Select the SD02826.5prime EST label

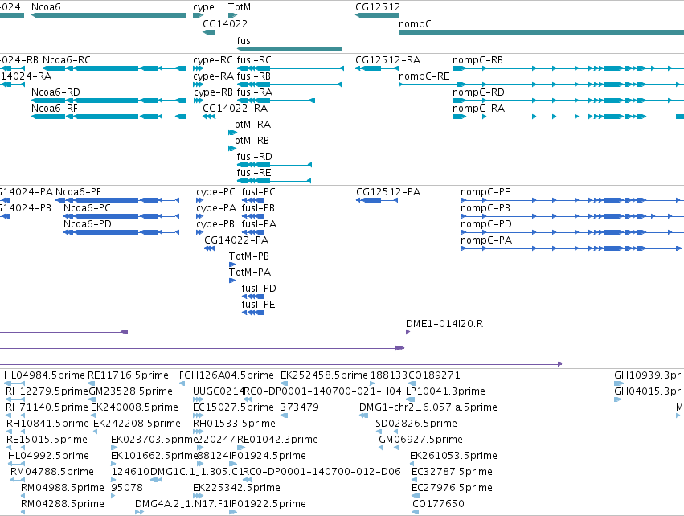click(x=416, y=424)
